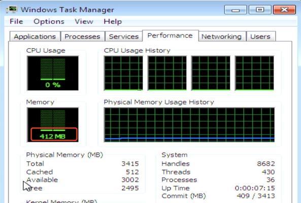This screenshot has width=301, height=203.
Task: Click the first CPU Usage History graph
Action: [123, 73]
